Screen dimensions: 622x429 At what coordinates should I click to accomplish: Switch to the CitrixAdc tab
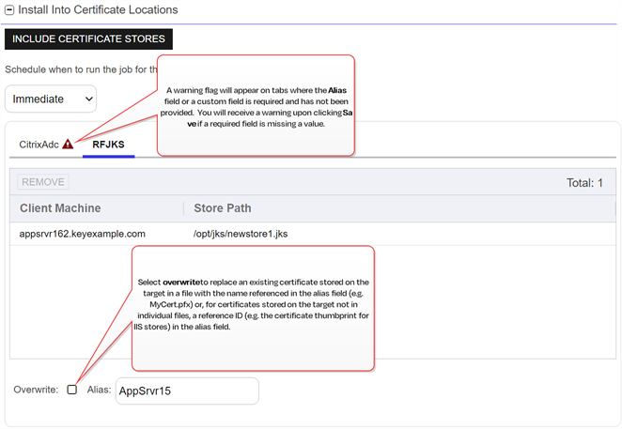[x=39, y=145]
